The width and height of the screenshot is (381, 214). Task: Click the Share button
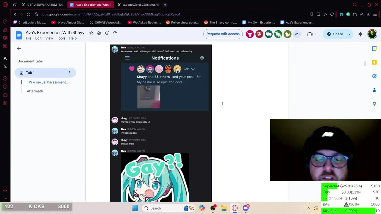click(x=335, y=34)
